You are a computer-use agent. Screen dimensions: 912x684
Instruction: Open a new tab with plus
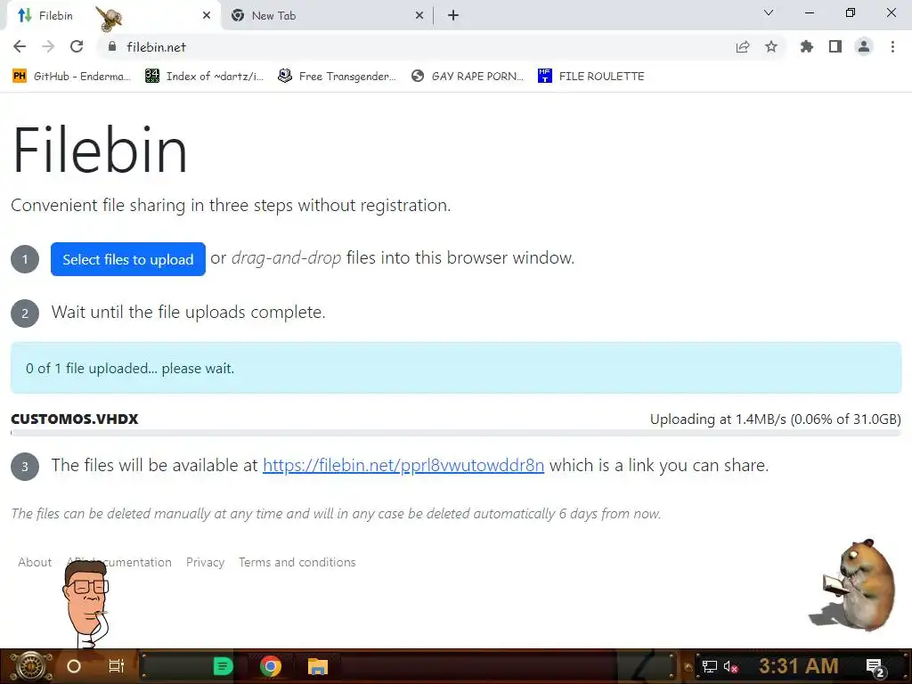coord(453,15)
